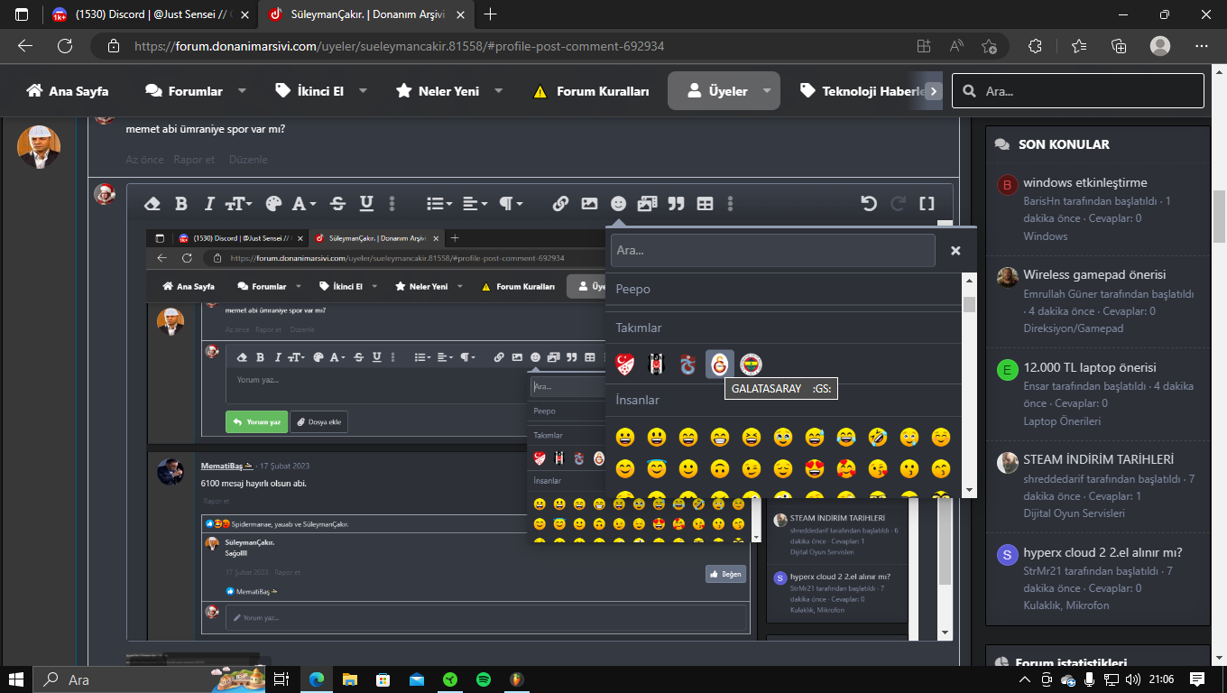Insert a link in the editor
Image resolution: width=1227 pixels, height=693 pixels.
pyautogui.click(x=560, y=204)
